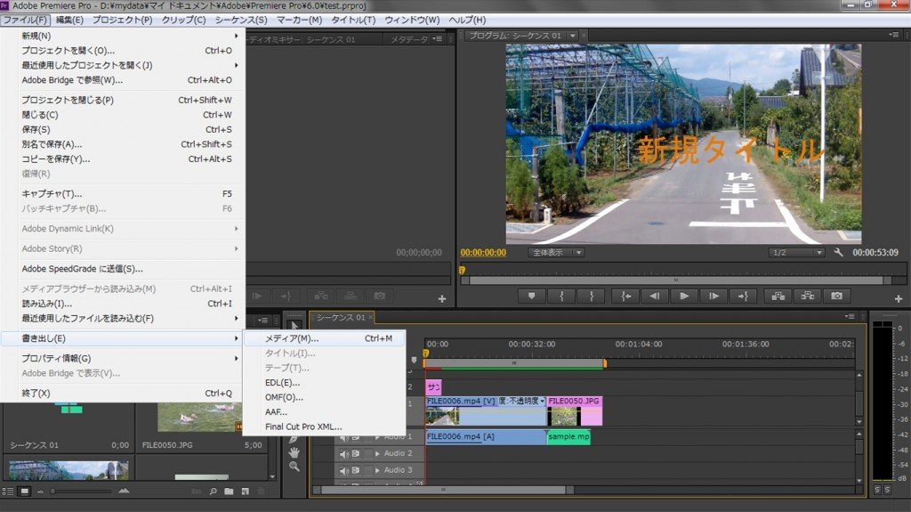
Task: Open the 全体表示 zoom level dropdown
Action: (556, 253)
